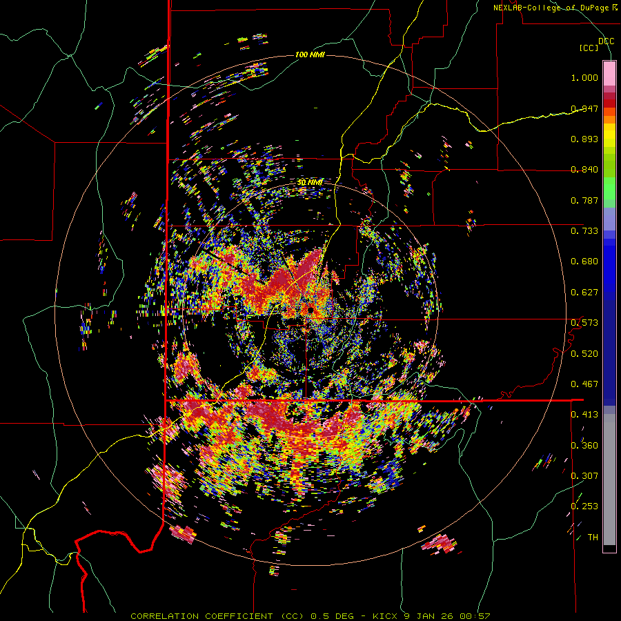Screen dimensions: 621x621
Task: Click the TH threshold label
Action: click(593, 538)
